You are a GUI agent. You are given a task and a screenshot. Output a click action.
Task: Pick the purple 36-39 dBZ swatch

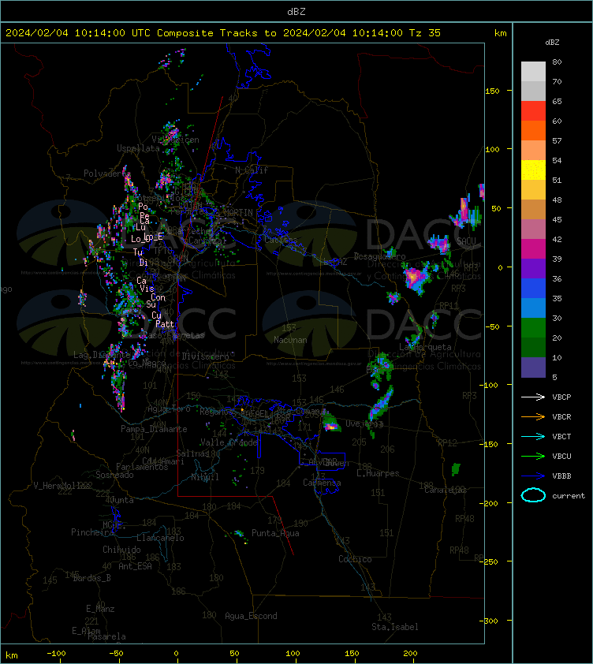pos(533,268)
